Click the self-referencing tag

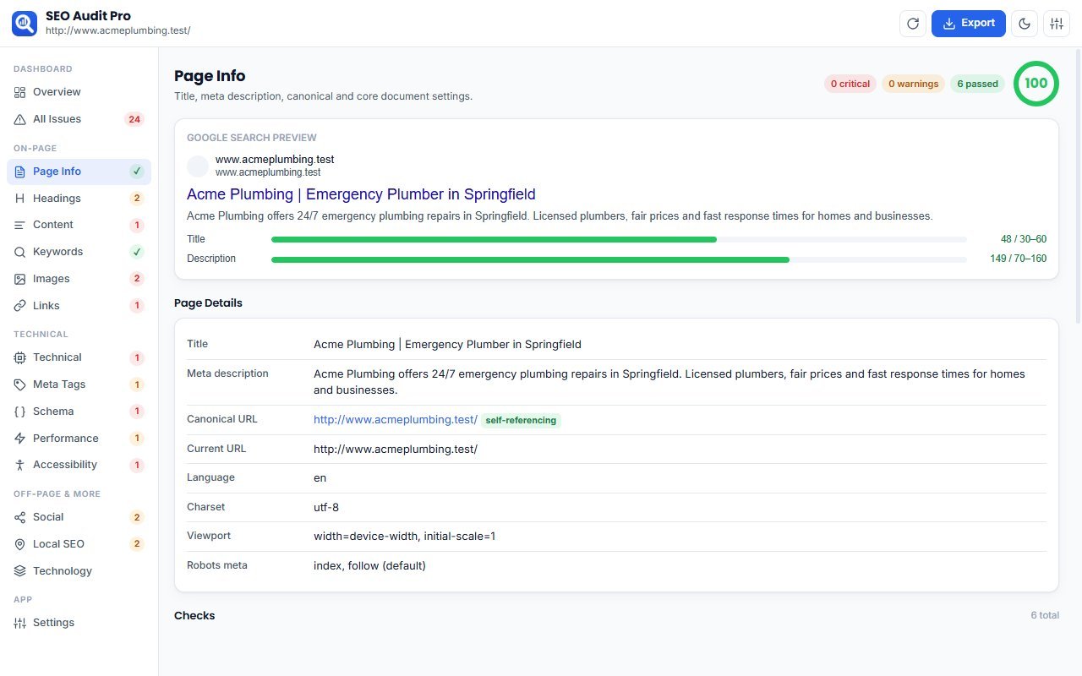(521, 420)
